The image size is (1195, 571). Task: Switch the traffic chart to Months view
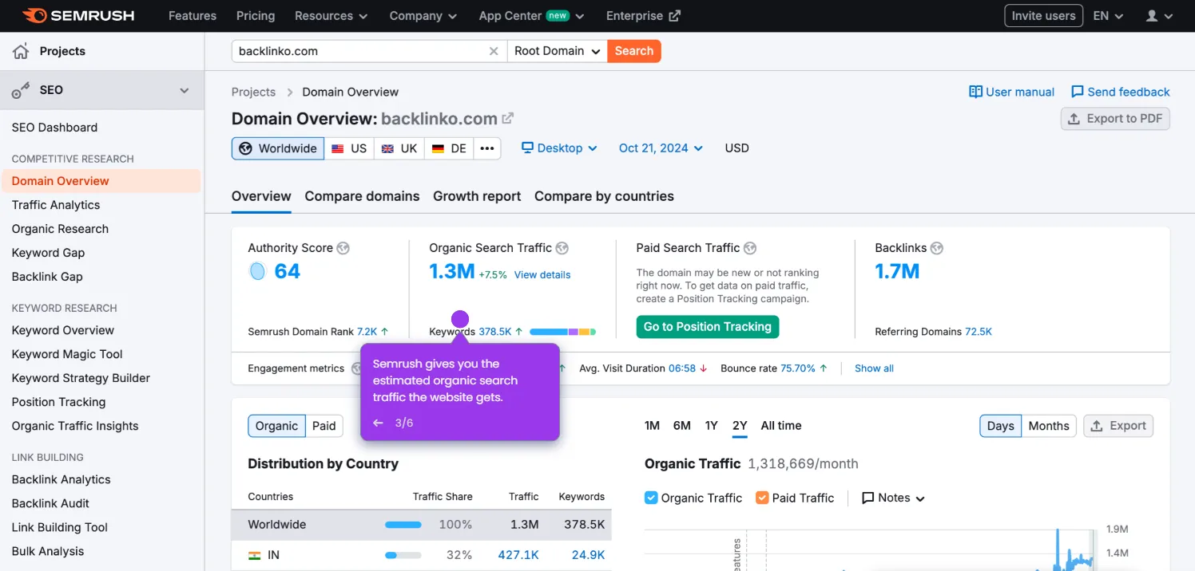(1048, 425)
